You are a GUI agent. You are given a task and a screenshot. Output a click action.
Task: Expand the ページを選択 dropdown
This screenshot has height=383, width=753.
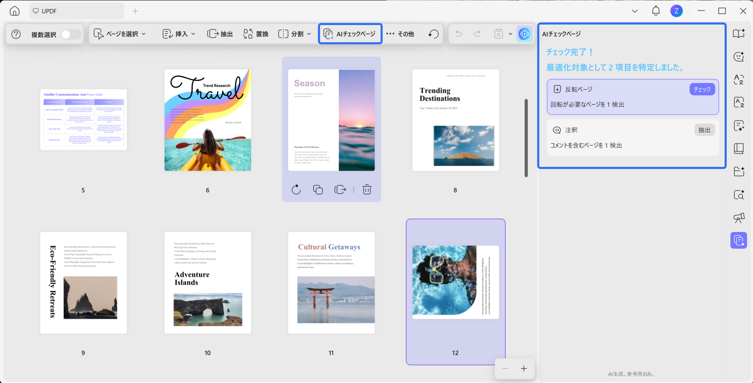pyautogui.click(x=120, y=34)
